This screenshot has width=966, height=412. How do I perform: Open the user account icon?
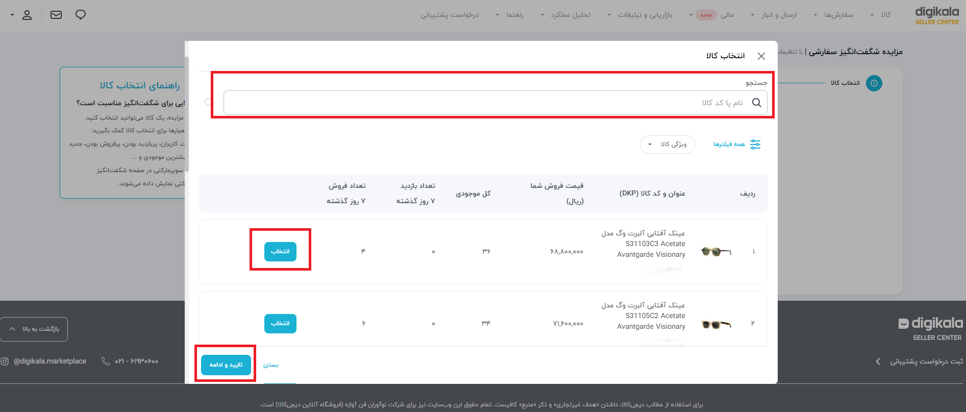click(x=27, y=15)
